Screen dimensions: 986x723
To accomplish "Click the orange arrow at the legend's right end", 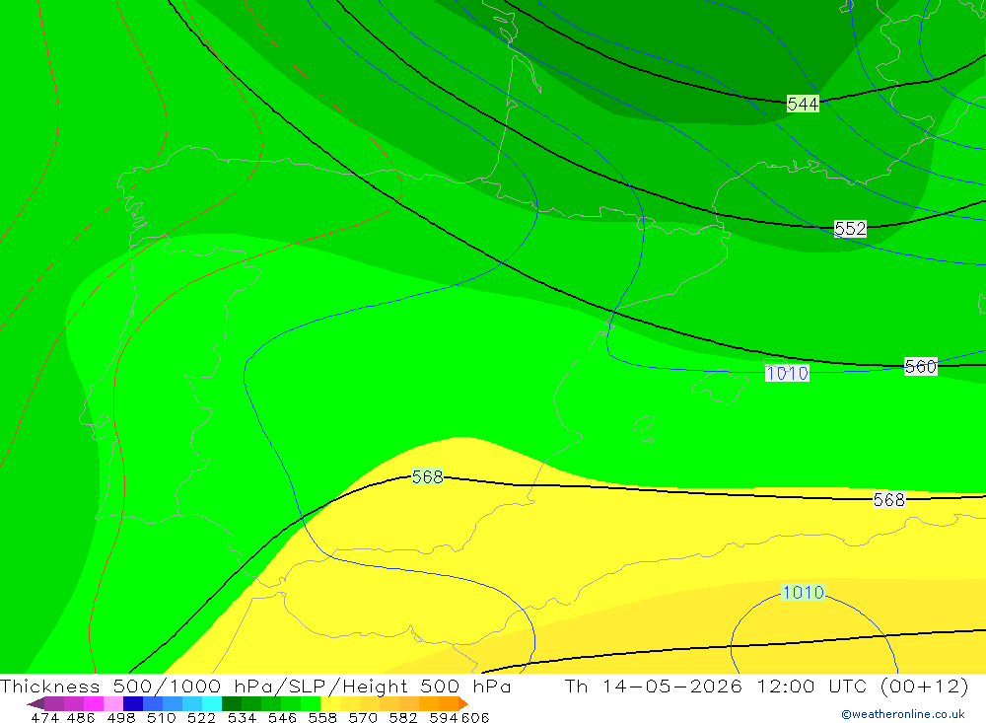I will click(463, 703).
